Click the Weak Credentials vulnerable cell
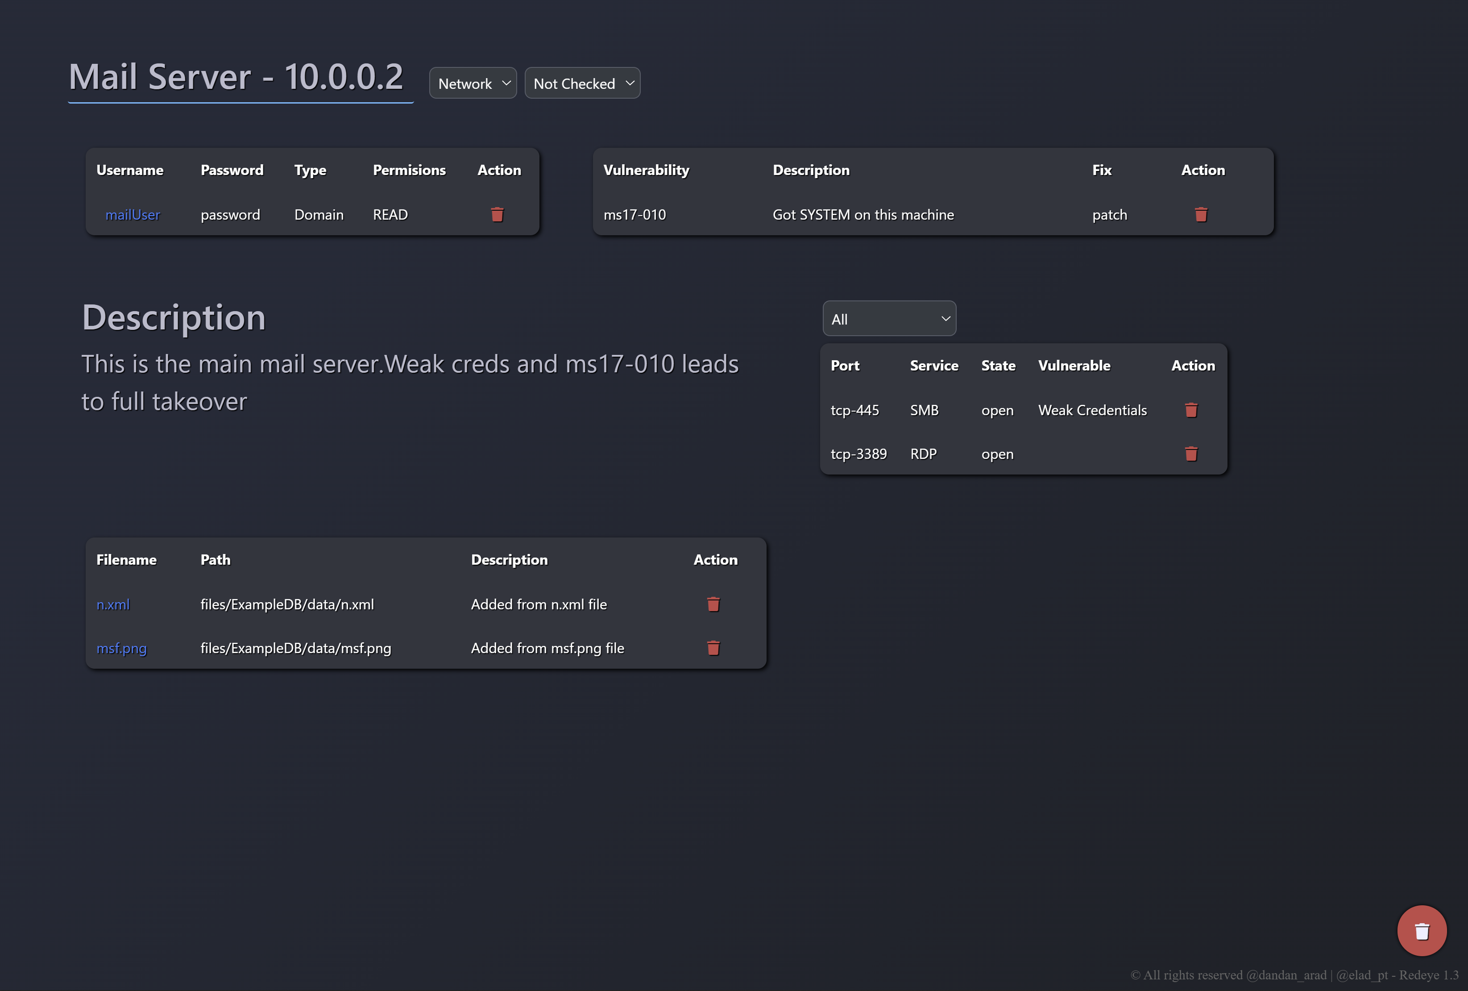 tap(1092, 410)
